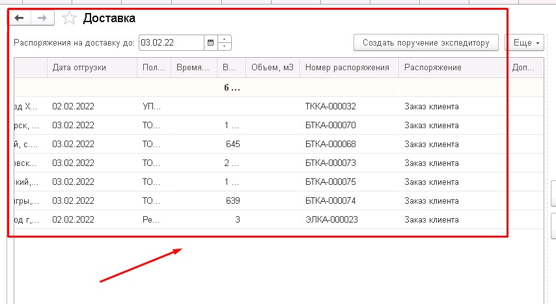The width and height of the screenshot is (556, 304).
Task: Select row with order БТКА-000074
Action: [x=331, y=201]
